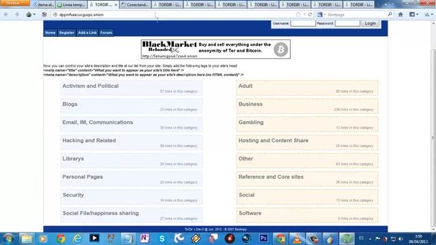Click into the Password field
Image resolution: width=436 pixels, height=245 pixels.
point(347,23)
